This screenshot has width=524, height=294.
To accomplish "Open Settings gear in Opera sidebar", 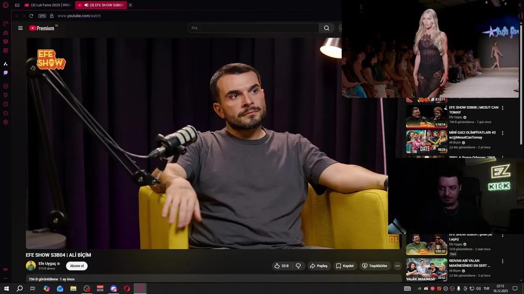I will (x=6, y=122).
